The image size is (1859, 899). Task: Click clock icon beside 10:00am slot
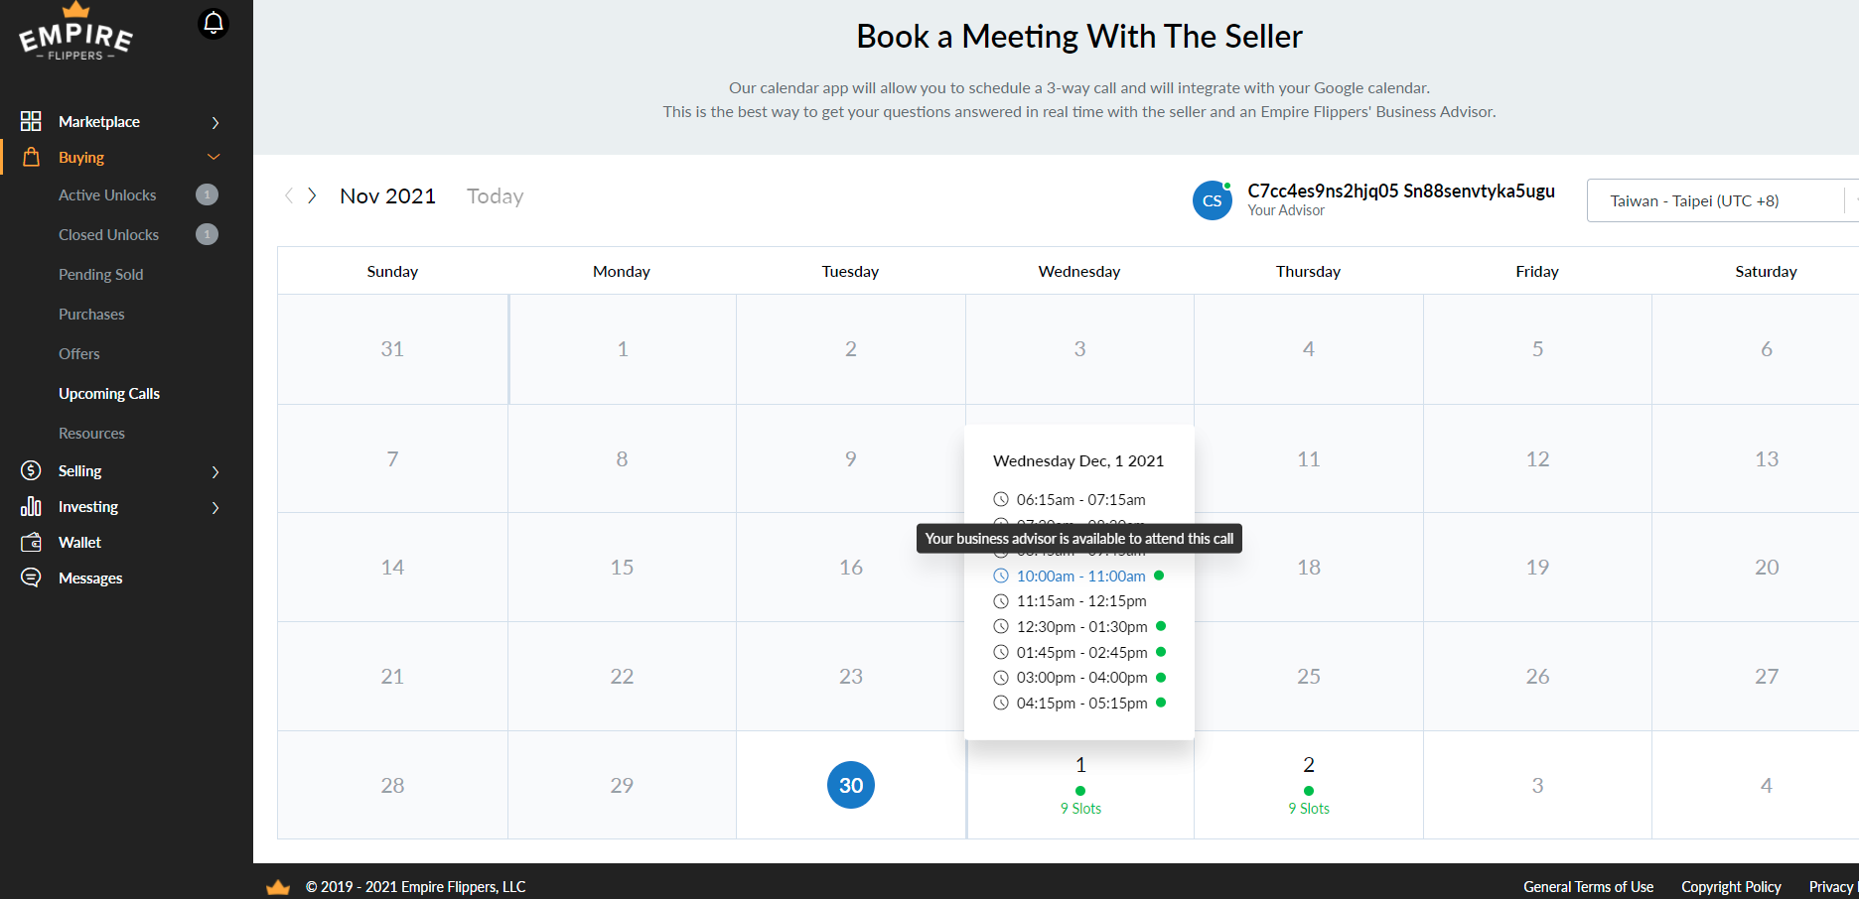pyautogui.click(x=1001, y=576)
